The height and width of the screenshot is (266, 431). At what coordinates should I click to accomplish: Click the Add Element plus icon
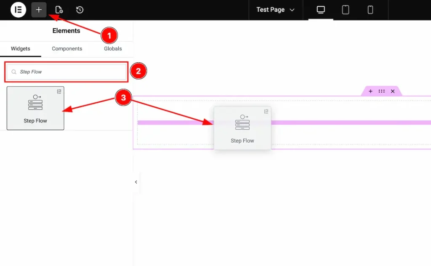(39, 9)
